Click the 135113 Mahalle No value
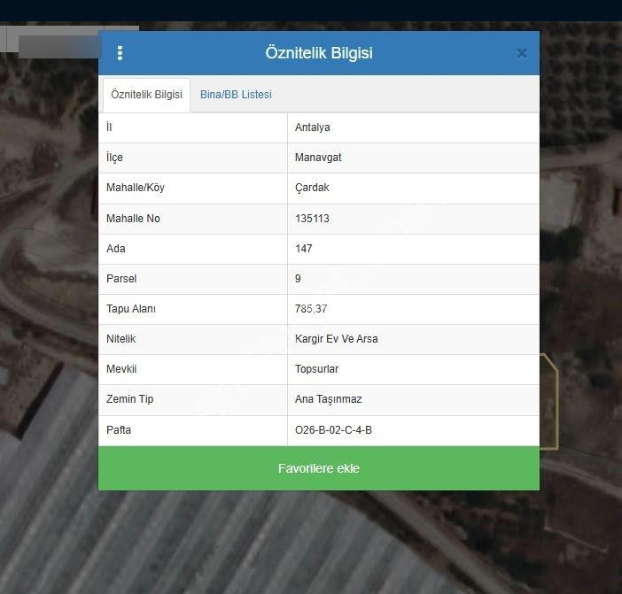The width and height of the screenshot is (622, 594). tap(312, 219)
